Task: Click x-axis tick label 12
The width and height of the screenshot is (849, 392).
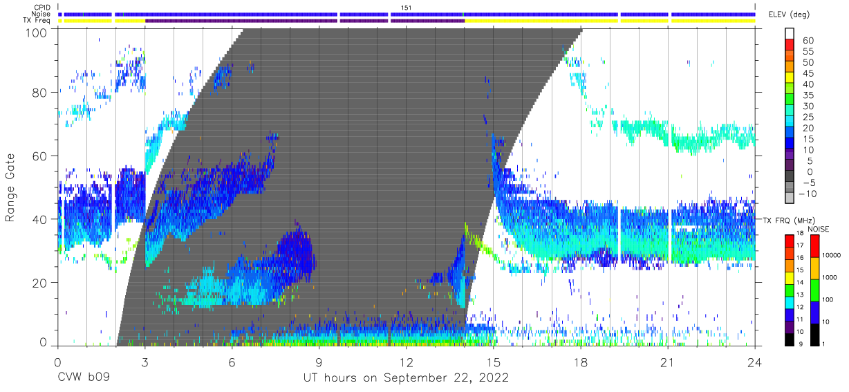Action: (x=407, y=362)
